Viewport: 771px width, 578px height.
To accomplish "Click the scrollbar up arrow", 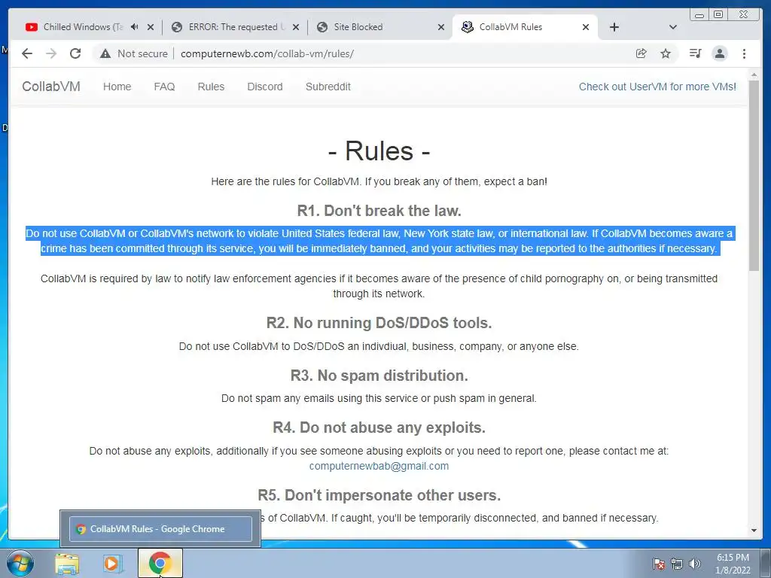I will pyautogui.click(x=754, y=75).
